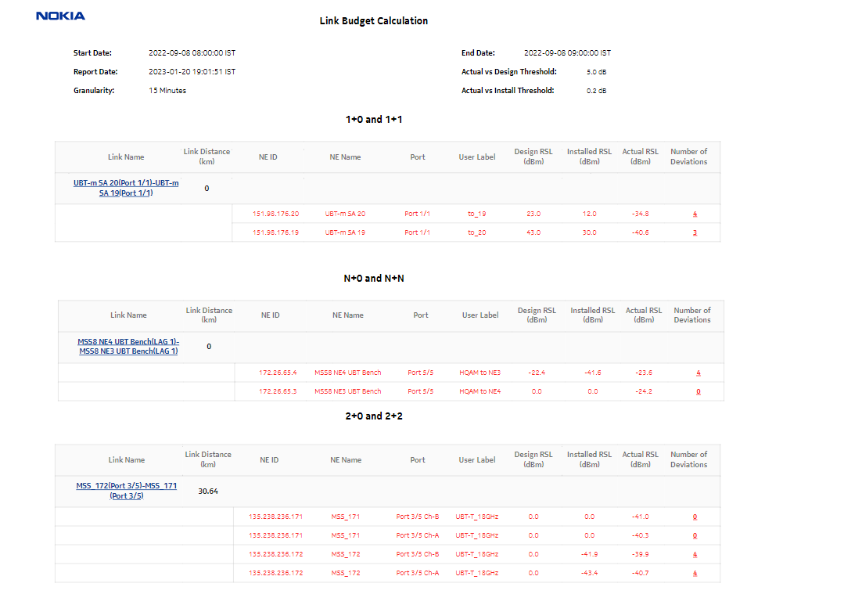
Task: Open link UBT-m 5A 20(Port 1/1)-UBT-m 5A 19(Port 1/1)
Action: click(x=125, y=188)
